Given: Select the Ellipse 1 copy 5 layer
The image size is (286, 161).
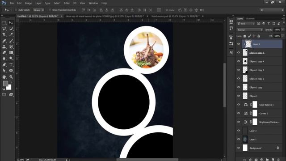Looking at the screenshot, I should click(262, 53).
